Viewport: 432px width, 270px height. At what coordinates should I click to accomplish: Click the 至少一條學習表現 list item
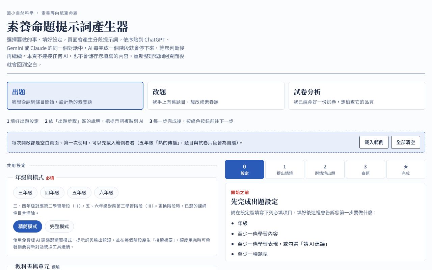[282, 244]
